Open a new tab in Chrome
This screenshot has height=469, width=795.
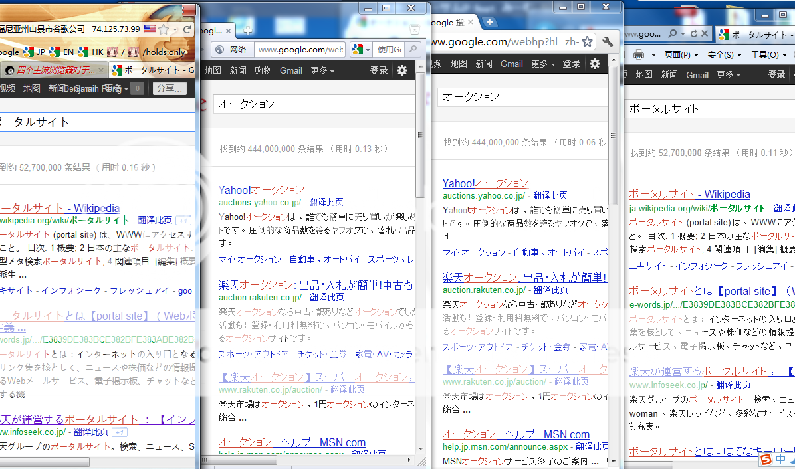[490, 22]
